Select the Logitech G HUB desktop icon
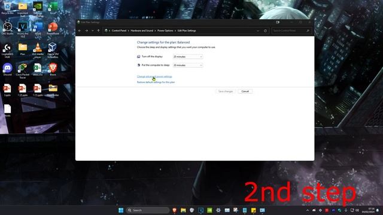Viewport: 383px width, 215px height. click(x=8, y=50)
